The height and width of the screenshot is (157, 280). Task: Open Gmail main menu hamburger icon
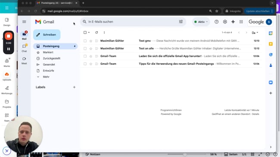click(x=24, y=22)
